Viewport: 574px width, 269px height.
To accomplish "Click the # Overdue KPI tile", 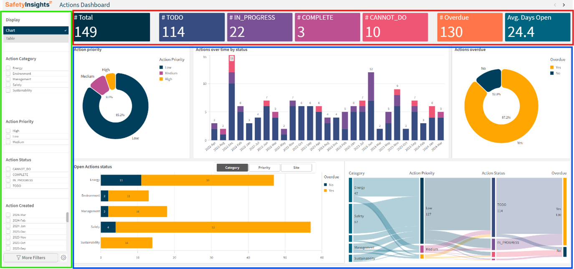I will click(470, 27).
